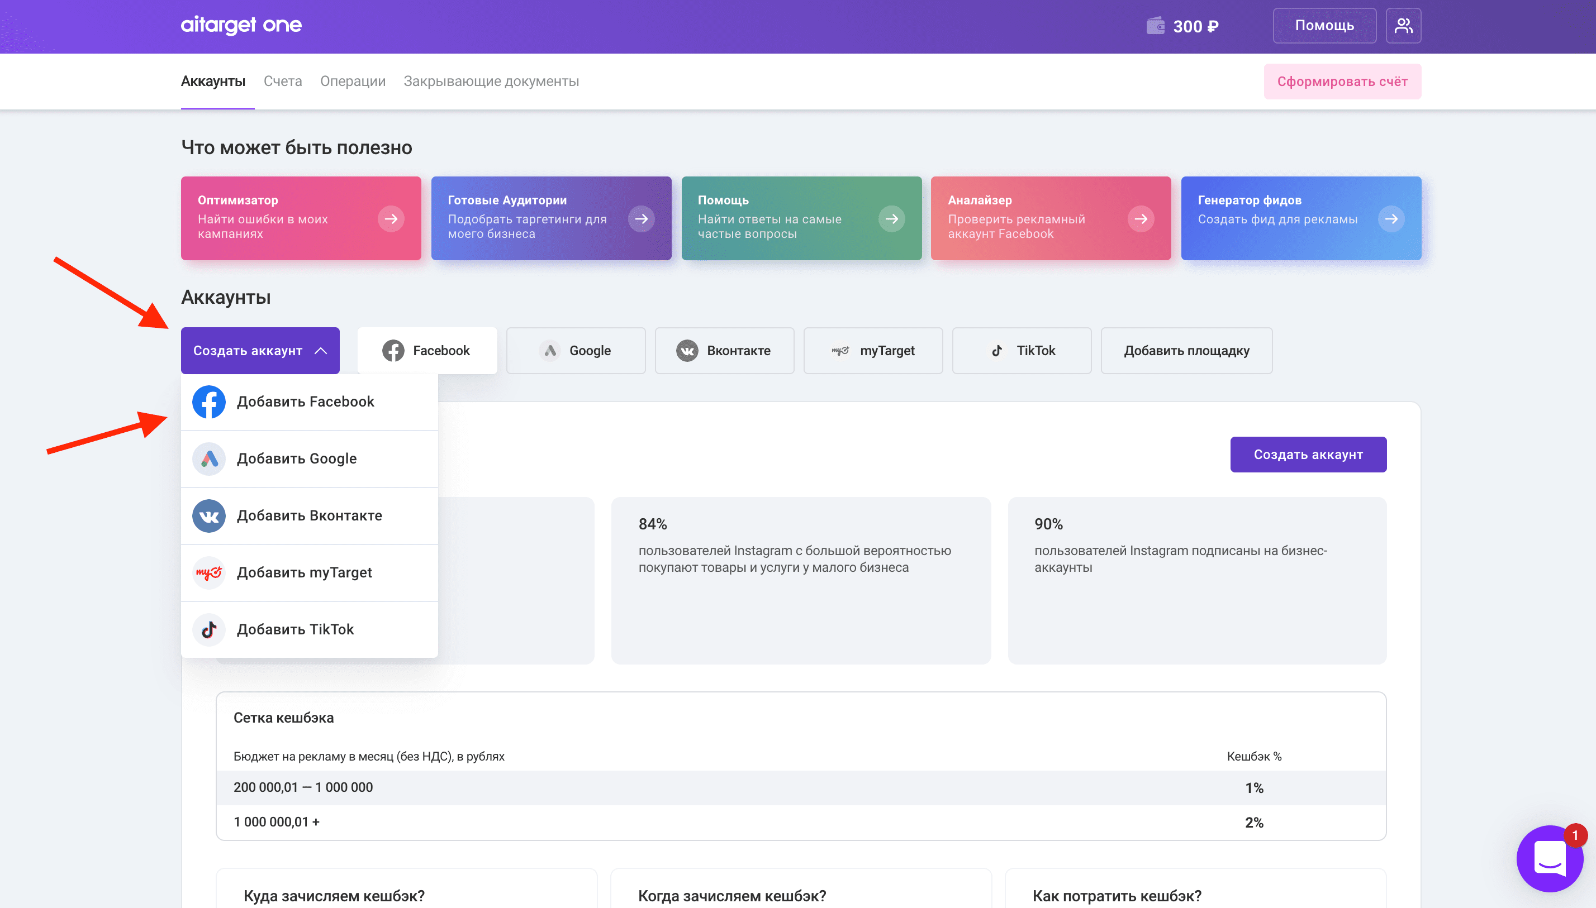Viewport: 1596px width, 908px height.
Task: Collapse the Создать аккаунт dropdown chevron
Action: tap(321, 351)
